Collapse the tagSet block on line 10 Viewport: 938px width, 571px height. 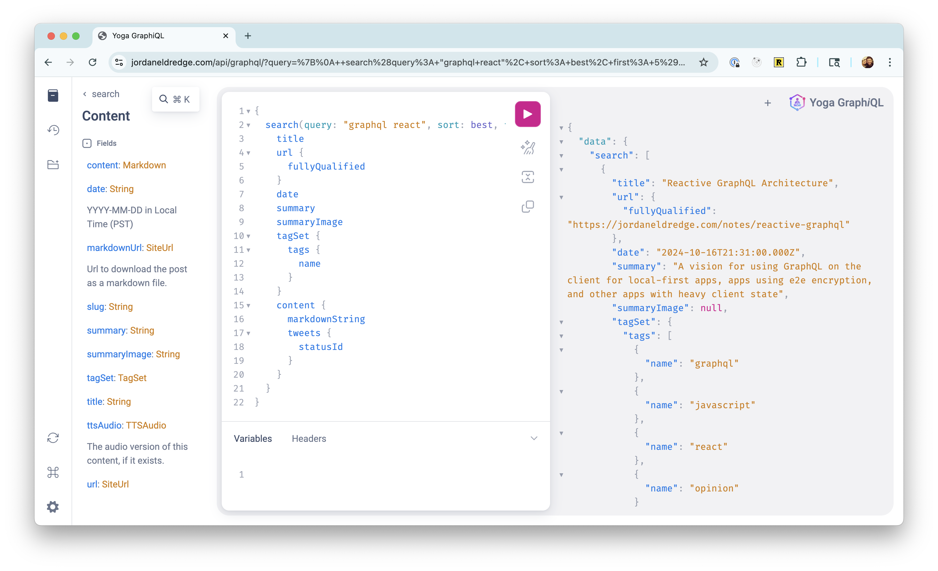pos(249,236)
